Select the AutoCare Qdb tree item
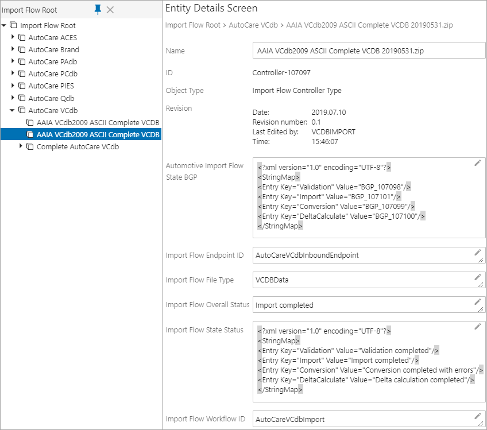 pyautogui.click(x=51, y=98)
